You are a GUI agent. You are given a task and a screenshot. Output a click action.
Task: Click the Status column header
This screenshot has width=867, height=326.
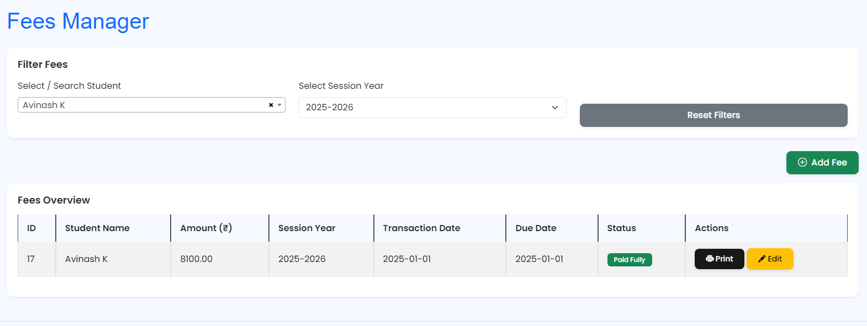coord(621,228)
